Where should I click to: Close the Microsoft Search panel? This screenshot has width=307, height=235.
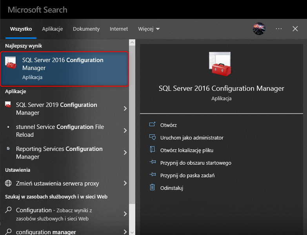point(295,29)
